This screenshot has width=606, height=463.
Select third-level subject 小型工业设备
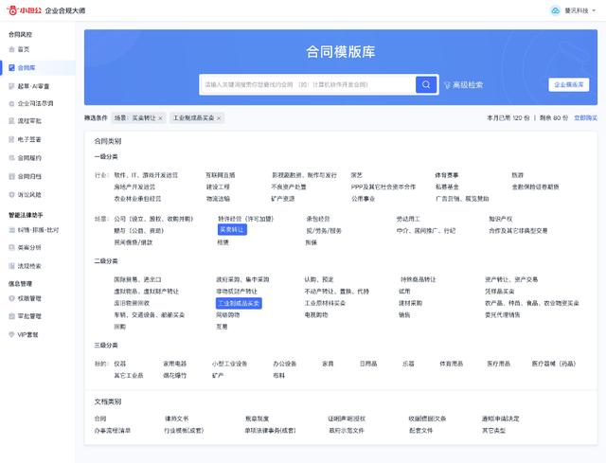coord(229,364)
